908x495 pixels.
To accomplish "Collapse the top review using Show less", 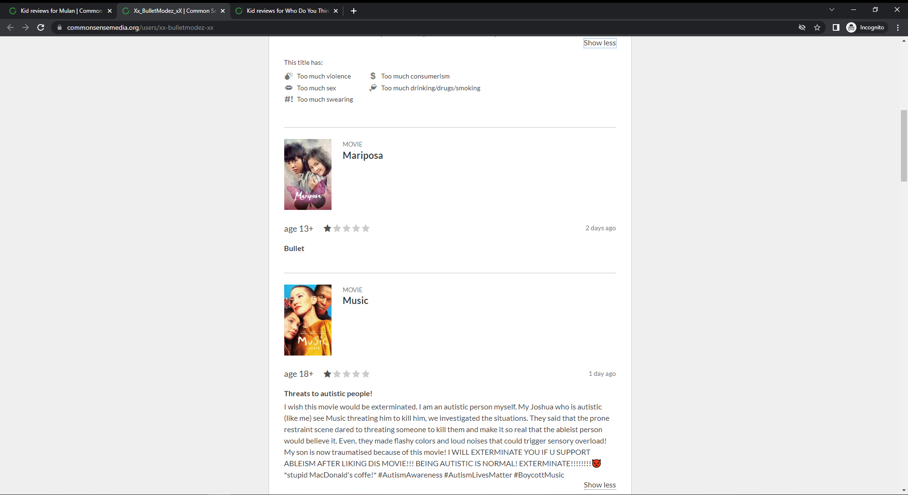I will pyautogui.click(x=599, y=43).
